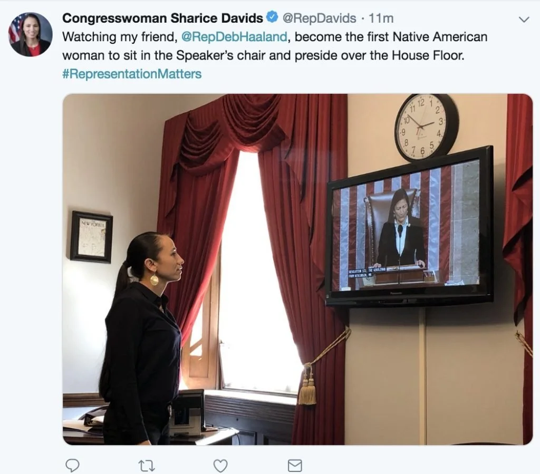This screenshot has height=474, width=540.
Task: Open the #RepresentationMatters hashtag
Action: tap(132, 74)
